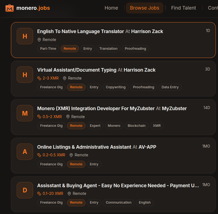The width and height of the screenshot is (218, 214).
Task: Select the XMR tag
Action: 157,126
